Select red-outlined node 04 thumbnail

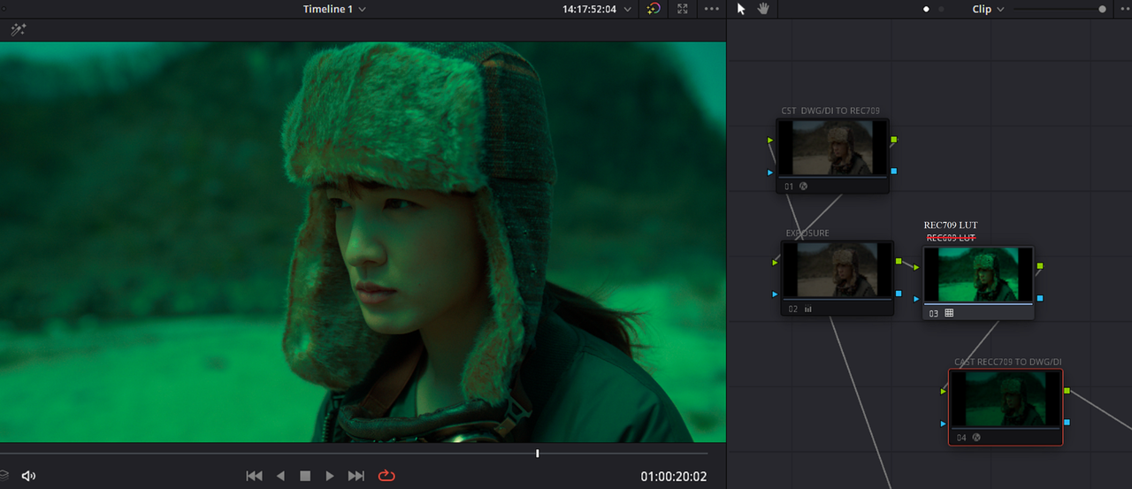point(1006,399)
